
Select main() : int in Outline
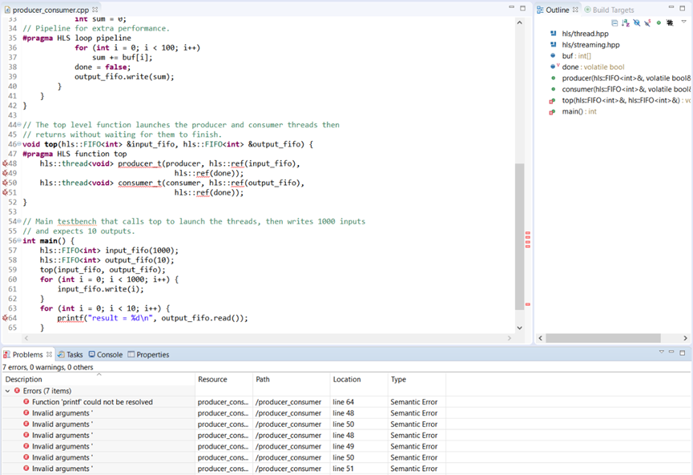[x=574, y=111]
